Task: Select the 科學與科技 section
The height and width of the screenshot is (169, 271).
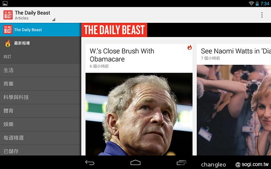Action: click(x=41, y=97)
